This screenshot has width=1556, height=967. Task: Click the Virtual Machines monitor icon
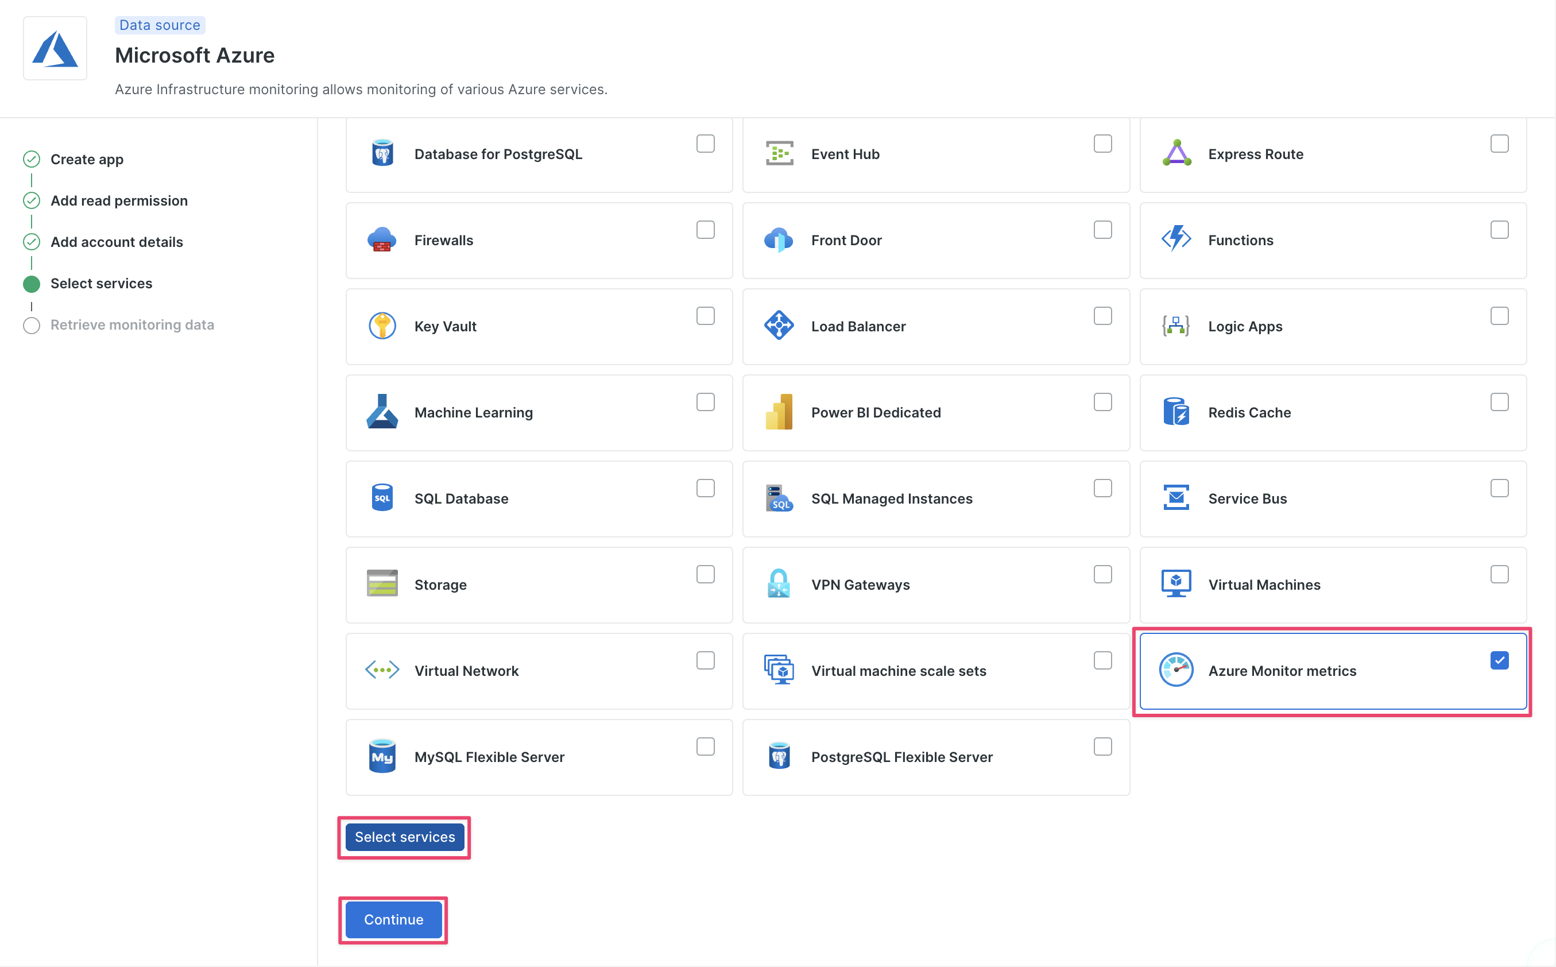pyautogui.click(x=1176, y=583)
